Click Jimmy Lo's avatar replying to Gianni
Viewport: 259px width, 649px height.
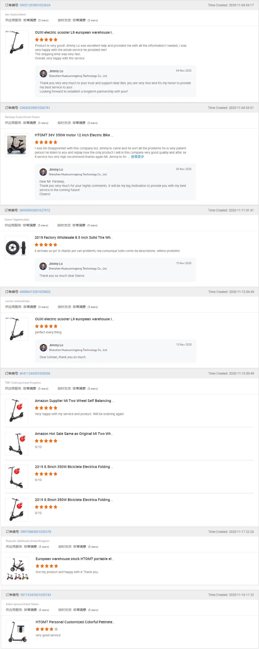[x=43, y=266]
